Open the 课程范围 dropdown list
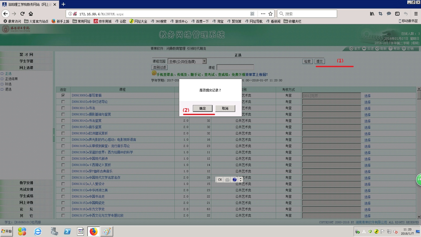This screenshot has height=237, width=421. [x=204, y=61]
